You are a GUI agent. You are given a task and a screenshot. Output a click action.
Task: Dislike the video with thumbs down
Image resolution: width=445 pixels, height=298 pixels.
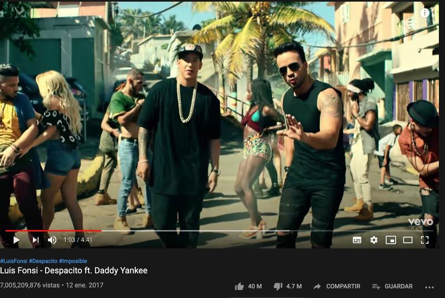(287, 286)
